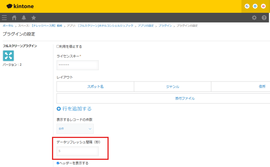Viewport: 270px width, 167px height.
Task: Open the プラグイン breadcrumb link
Action: 165,26
